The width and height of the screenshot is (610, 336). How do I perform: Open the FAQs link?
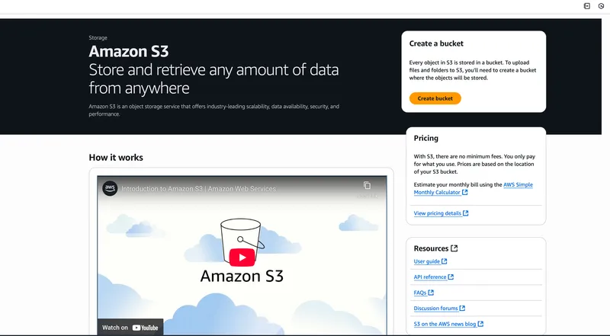click(x=419, y=293)
